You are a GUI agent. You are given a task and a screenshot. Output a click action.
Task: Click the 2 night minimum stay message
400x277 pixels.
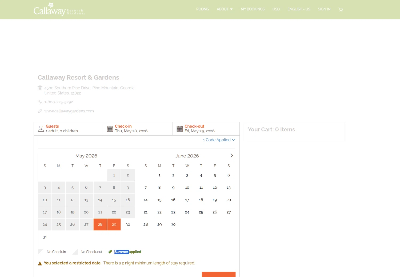click(149, 263)
